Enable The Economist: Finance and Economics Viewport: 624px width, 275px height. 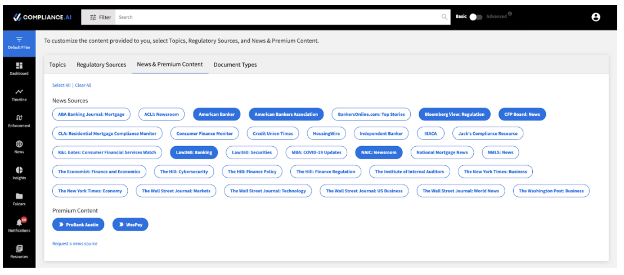coord(99,172)
